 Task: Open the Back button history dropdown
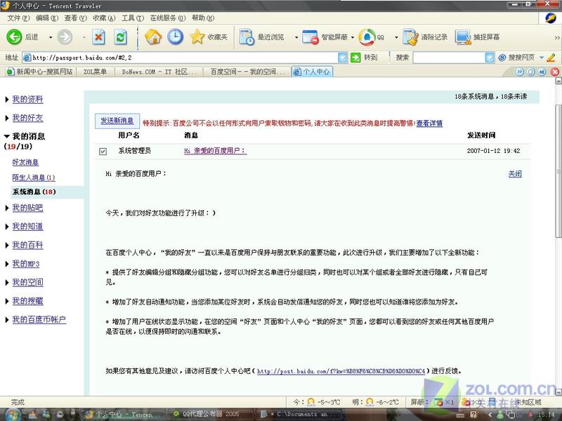point(51,37)
